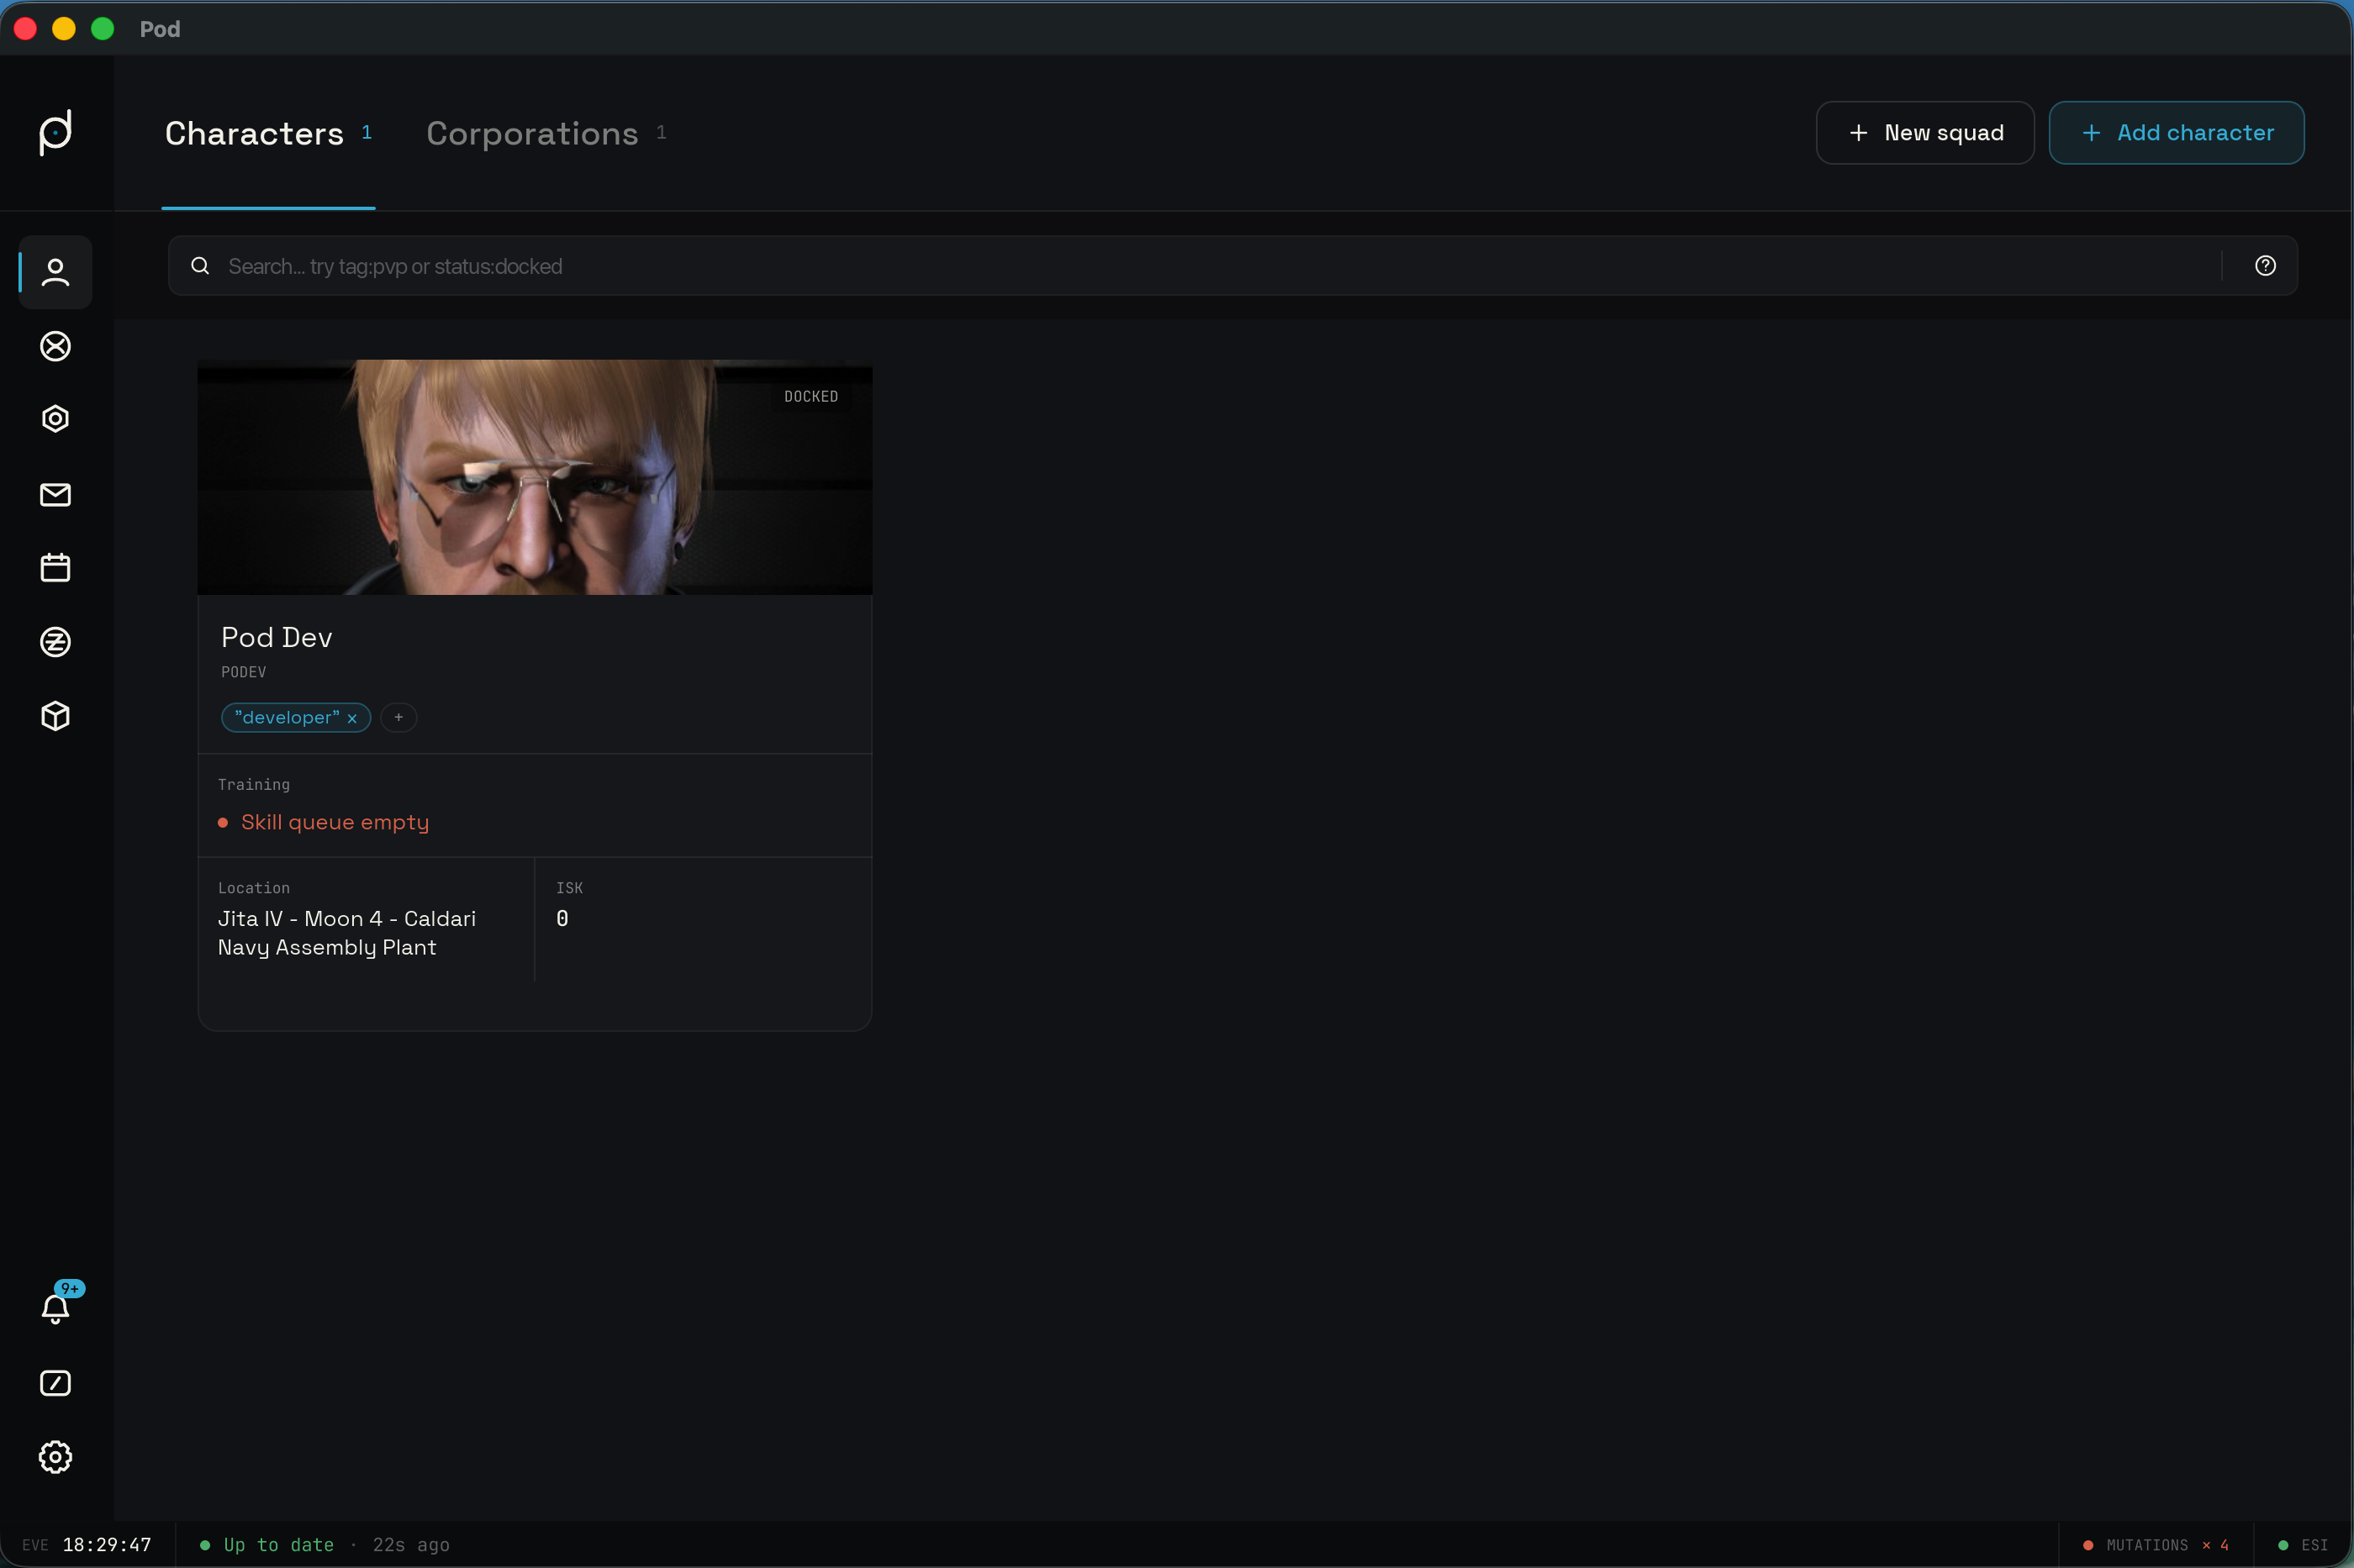This screenshot has width=2354, height=1568.
Task: Minimize the Pod window with yellow button
Action: coord(64,29)
